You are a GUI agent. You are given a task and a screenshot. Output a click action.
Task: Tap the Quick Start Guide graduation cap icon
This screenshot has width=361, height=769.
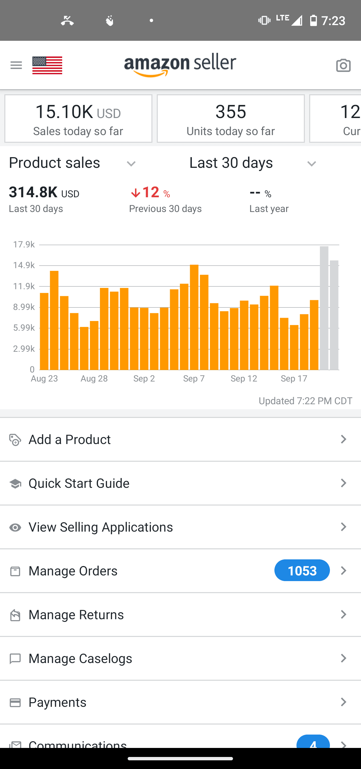pos(15,483)
